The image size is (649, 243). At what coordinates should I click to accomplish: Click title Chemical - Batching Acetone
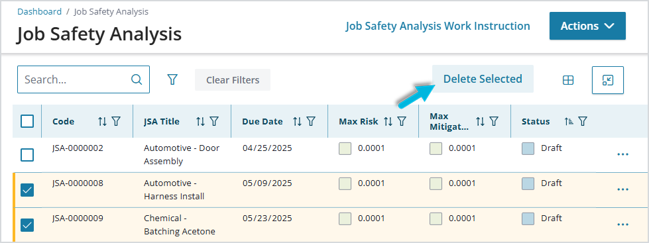click(180, 225)
